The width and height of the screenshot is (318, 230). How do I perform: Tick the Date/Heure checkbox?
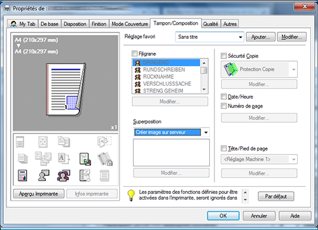click(224, 97)
